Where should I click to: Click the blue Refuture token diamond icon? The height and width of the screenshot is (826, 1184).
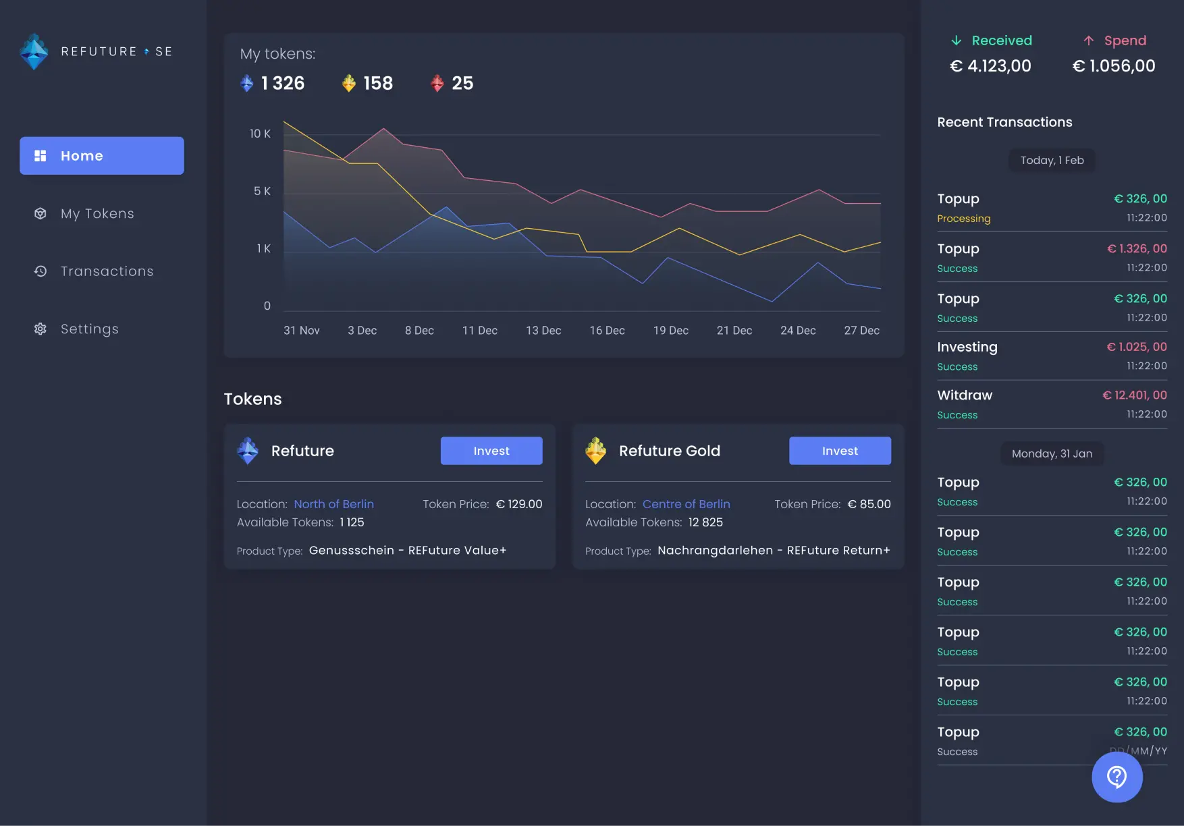247,83
